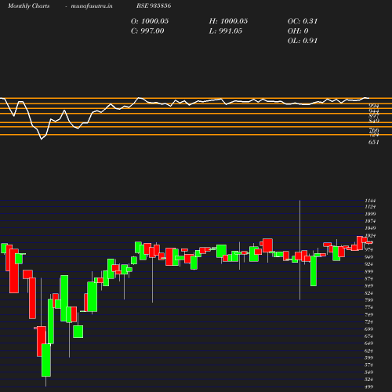Click the "599" price axis label
Viewport: 392px width, 392px height.
[x=369, y=358]
